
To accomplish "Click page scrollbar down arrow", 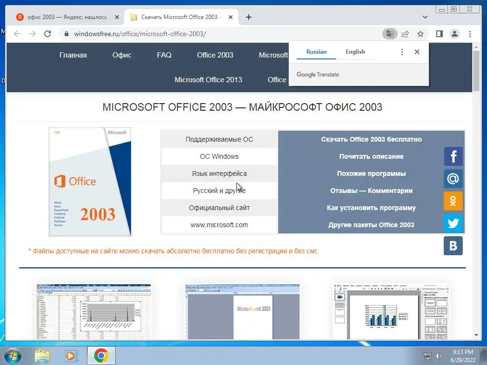I will click(476, 335).
